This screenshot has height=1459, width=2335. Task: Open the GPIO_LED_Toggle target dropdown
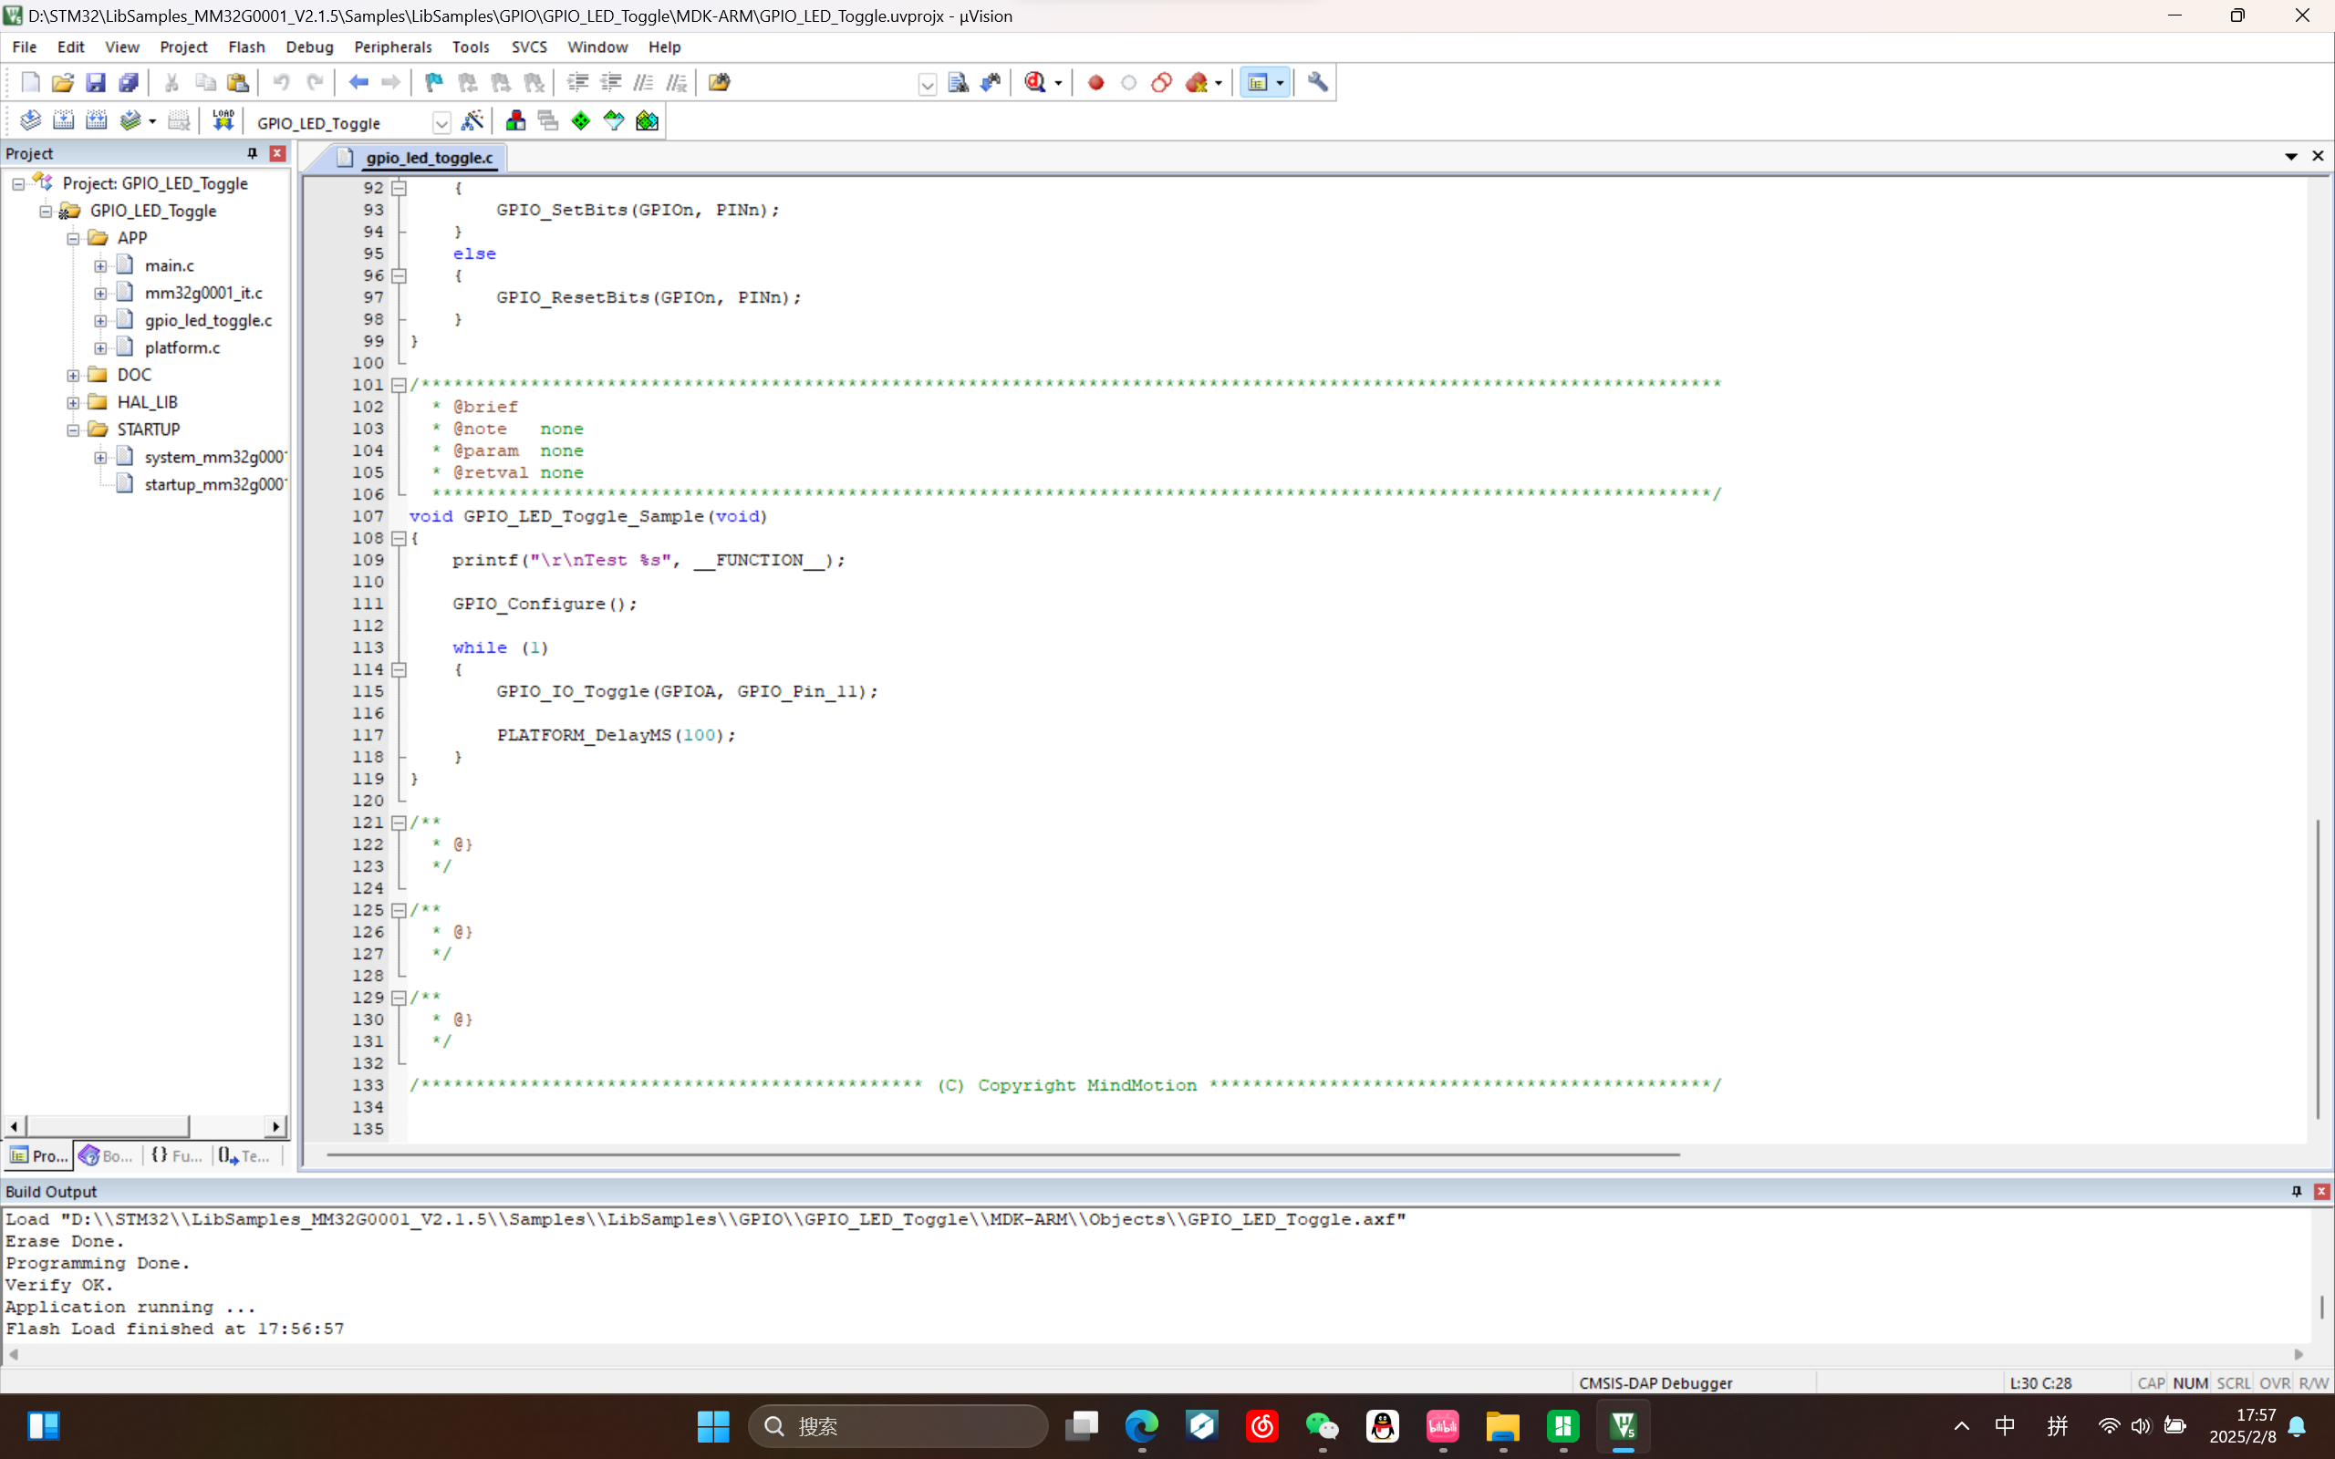pos(441,122)
